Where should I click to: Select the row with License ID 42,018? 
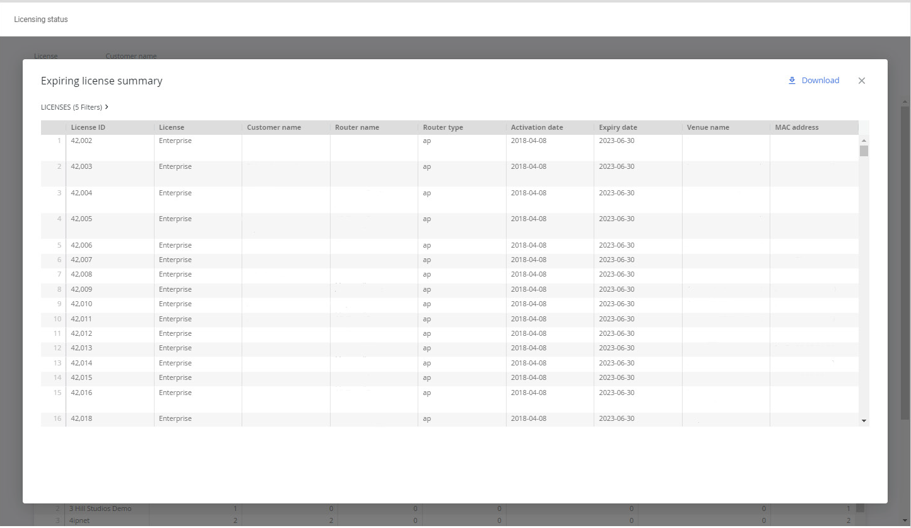click(x=81, y=419)
